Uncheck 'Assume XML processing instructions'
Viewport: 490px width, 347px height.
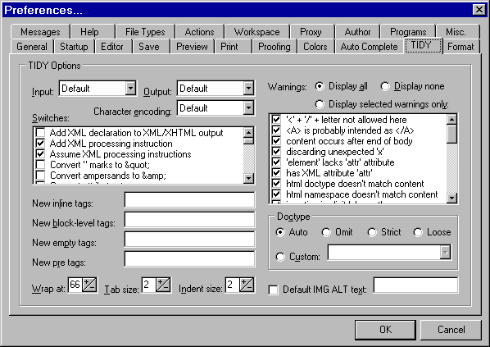[x=40, y=154]
